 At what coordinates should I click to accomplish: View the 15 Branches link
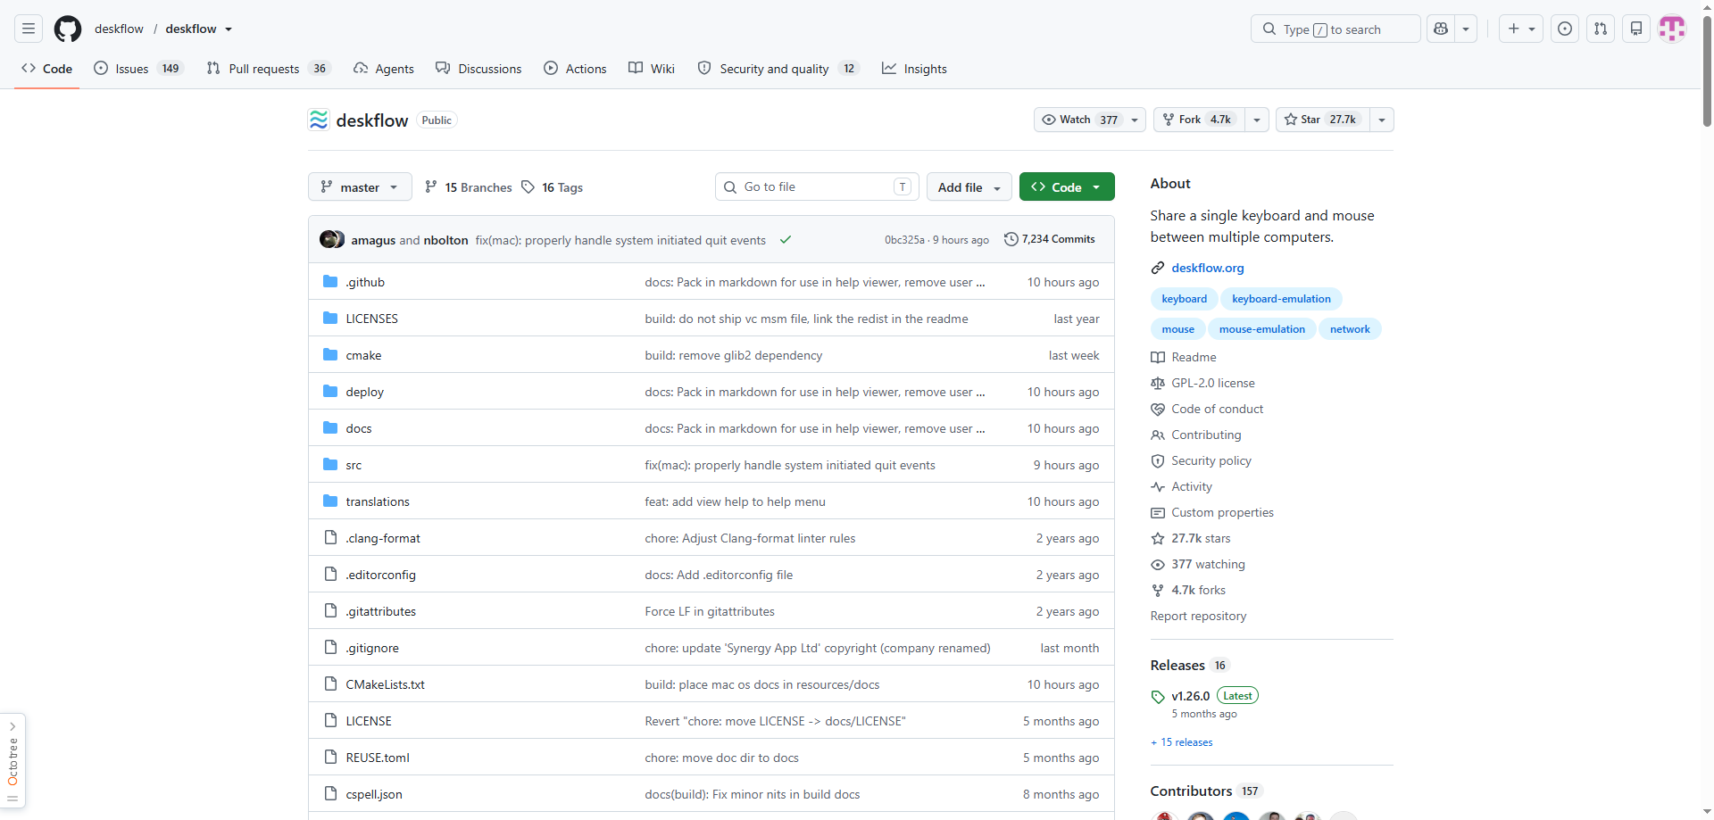click(469, 187)
